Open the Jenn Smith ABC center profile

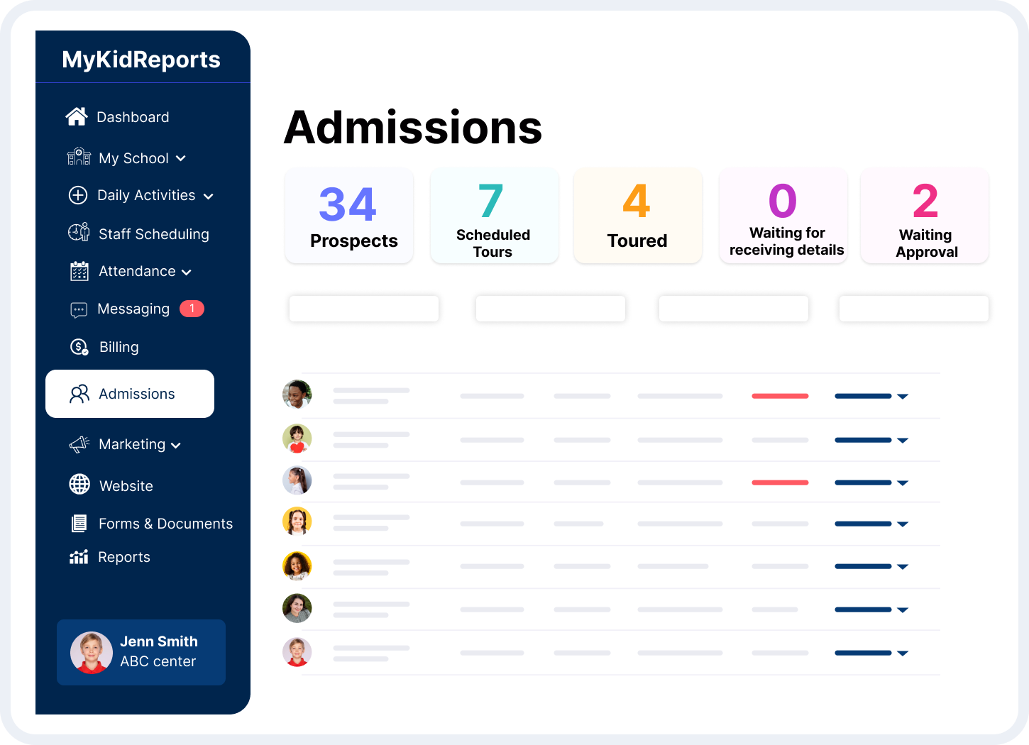[141, 652]
